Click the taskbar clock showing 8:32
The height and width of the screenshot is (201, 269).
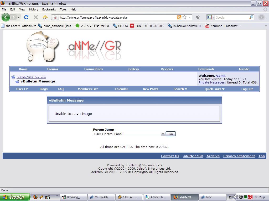pyautogui.click(x=260, y=197)
